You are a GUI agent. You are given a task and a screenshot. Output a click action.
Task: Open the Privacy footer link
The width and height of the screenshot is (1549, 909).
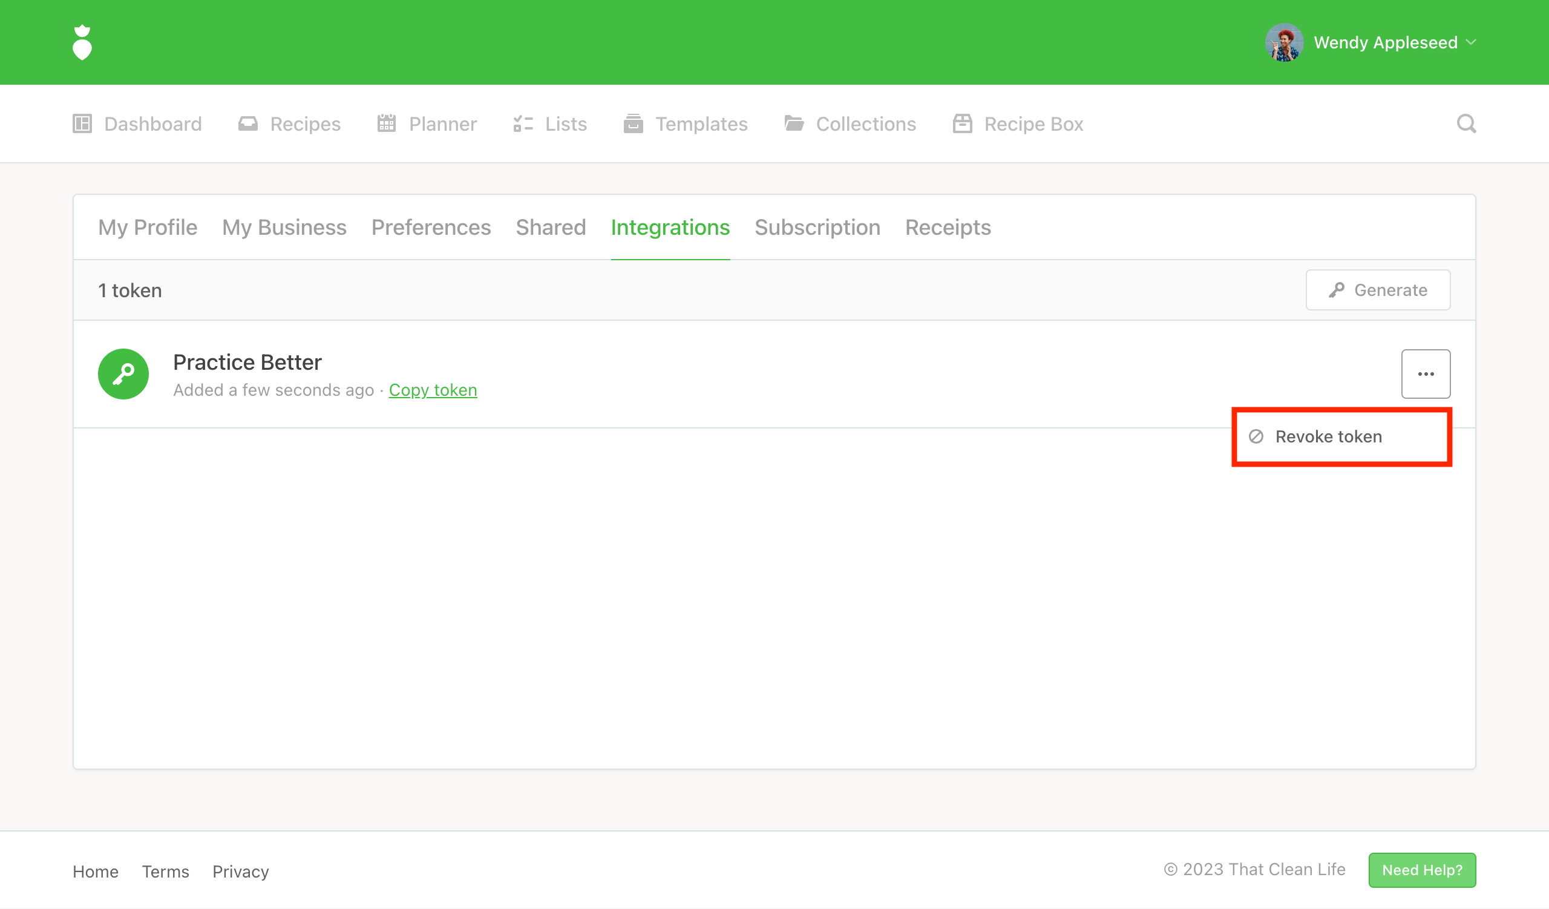coord(240,871)
